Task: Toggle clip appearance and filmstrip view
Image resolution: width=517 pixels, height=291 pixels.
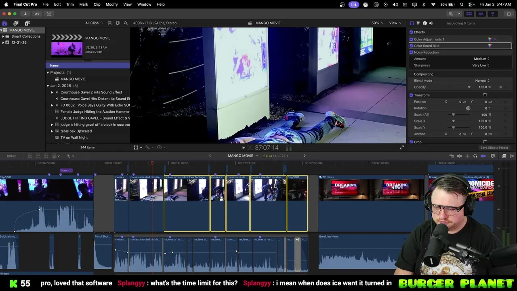Action: 109,23
